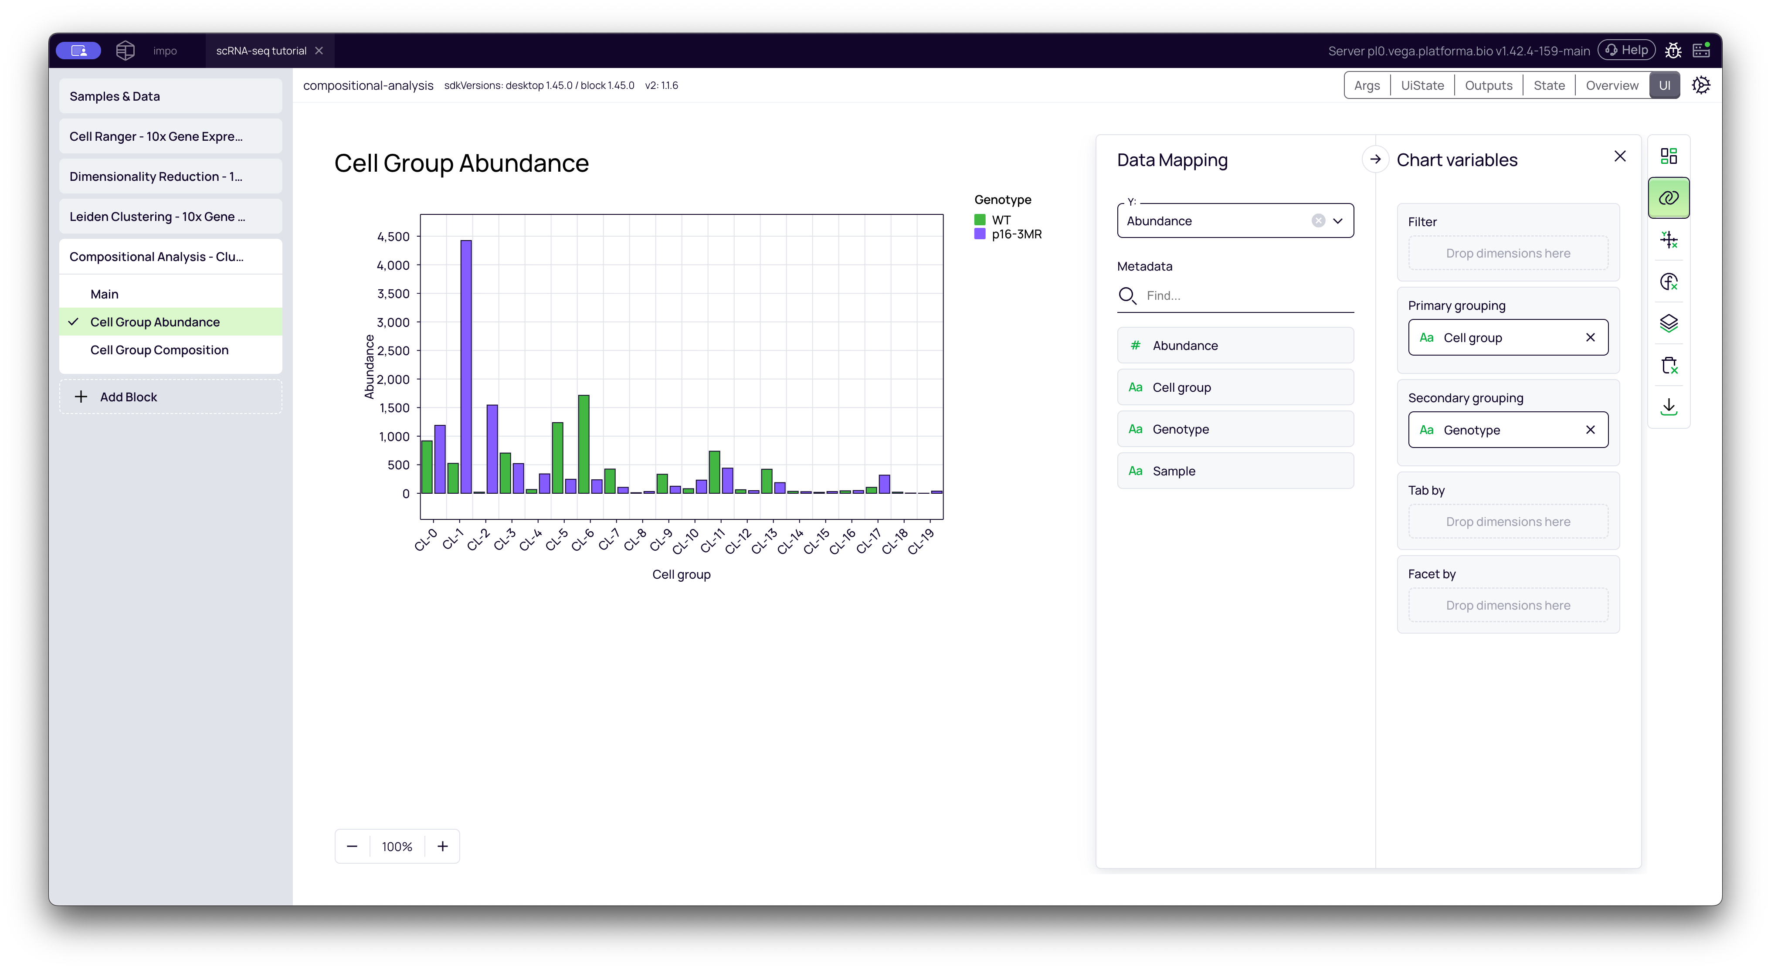The image size is (1771, 970).
Task: Collapse panel with the arrow button
Action: [x=1375, y=159]
